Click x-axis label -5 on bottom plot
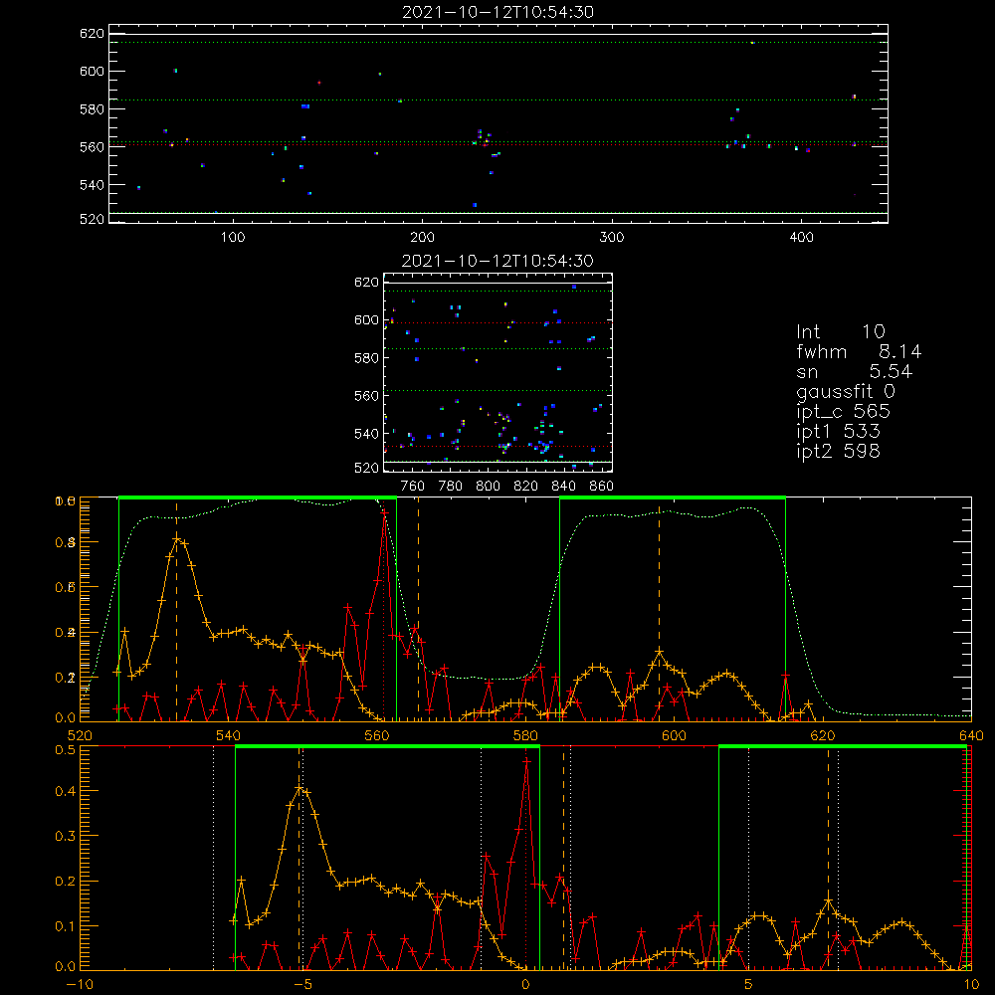The width and height of the screenshot is (995, 995). coord(302,985)
